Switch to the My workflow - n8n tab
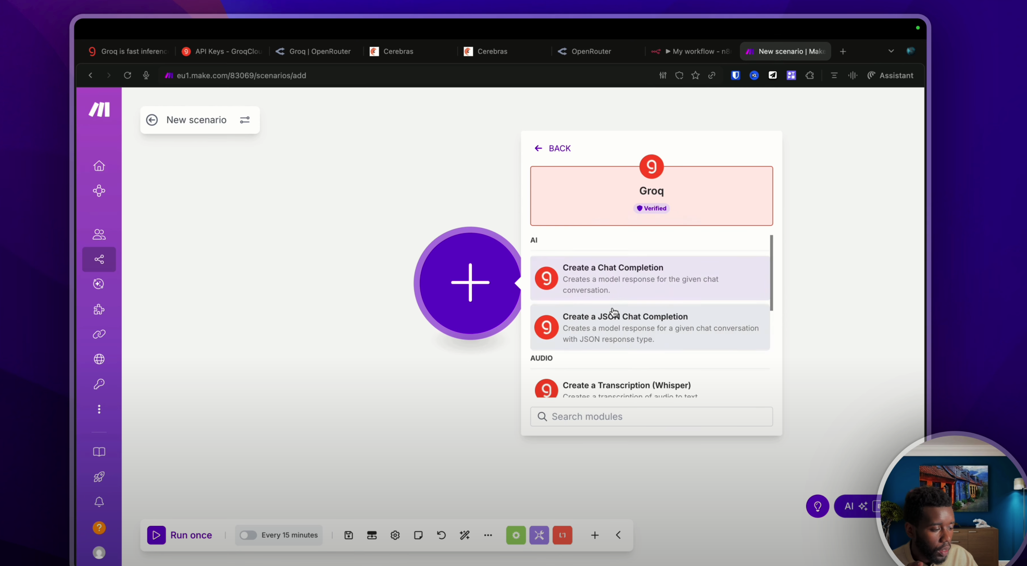The height and width of the screenshot is (566, 1027). coord(691,52)
